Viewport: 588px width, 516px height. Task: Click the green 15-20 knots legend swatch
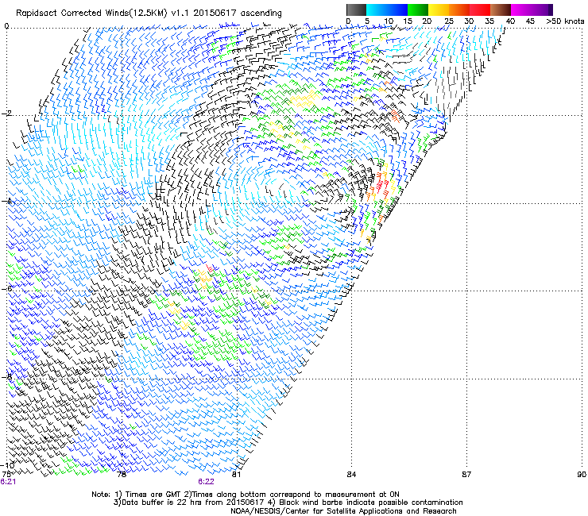(x=418, y=10)
